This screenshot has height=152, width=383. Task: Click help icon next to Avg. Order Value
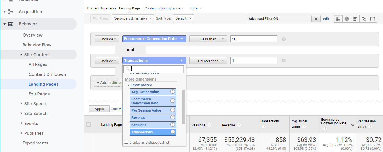pyautogui.click(x=173, y=92)
